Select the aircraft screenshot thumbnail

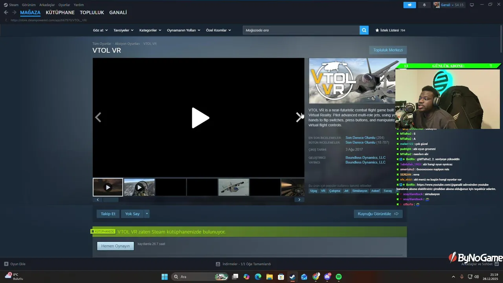(233, 187)
